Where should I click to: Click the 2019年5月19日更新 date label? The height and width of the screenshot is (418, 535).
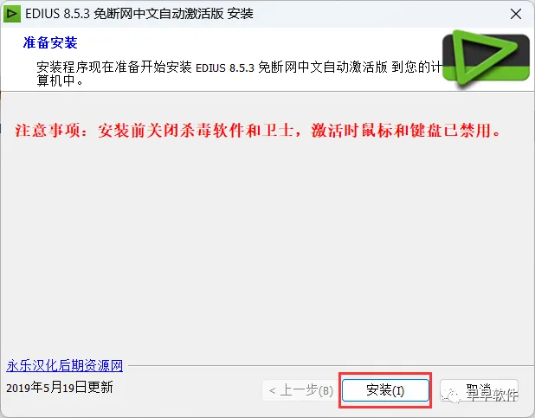coord(60,388)
